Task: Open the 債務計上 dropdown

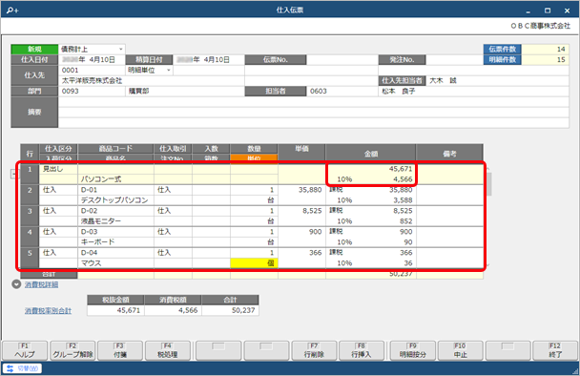Action: (x=120, y=49)
